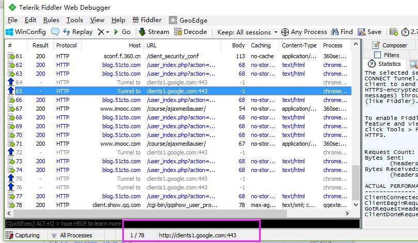Click session 72 tunnel arrow icon
418x243 pixels.
pos(11,152)
